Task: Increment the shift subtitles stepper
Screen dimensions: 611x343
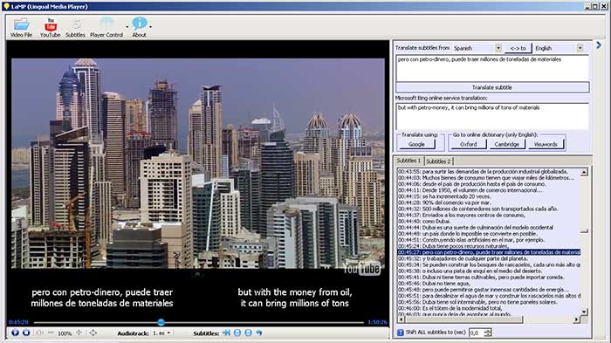Action: [x=488, y=331]
